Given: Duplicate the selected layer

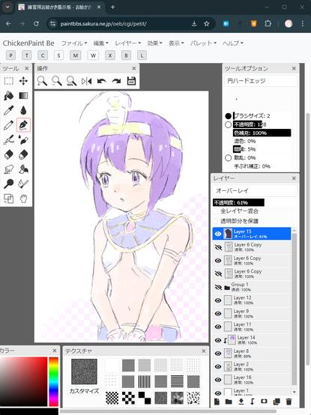Looking at the screenshot, I should tap(277, 402).
